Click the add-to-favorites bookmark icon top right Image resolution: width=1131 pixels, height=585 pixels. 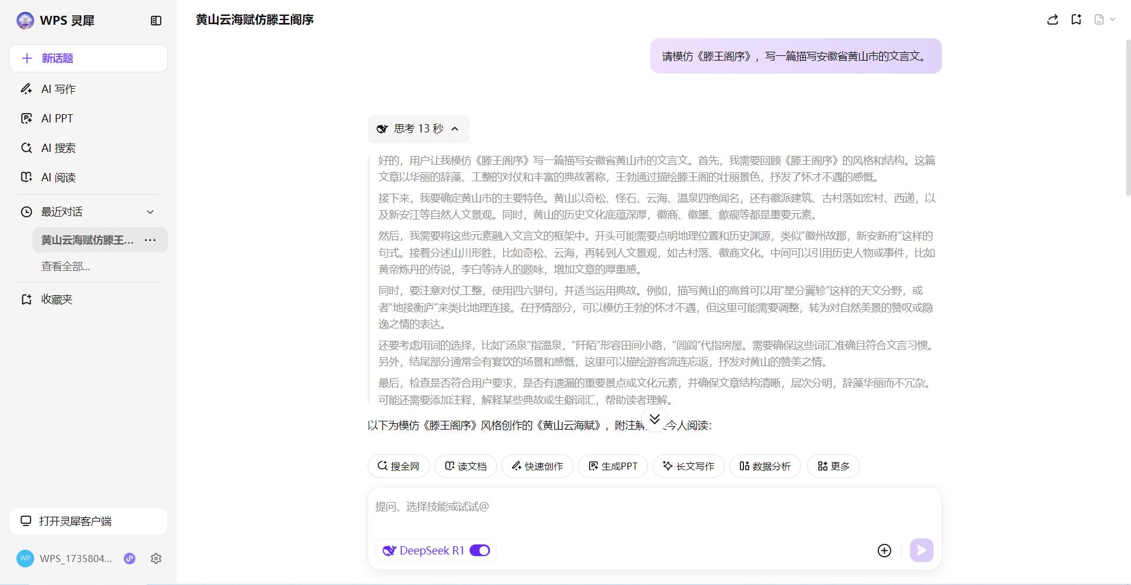pos(1076,20)
